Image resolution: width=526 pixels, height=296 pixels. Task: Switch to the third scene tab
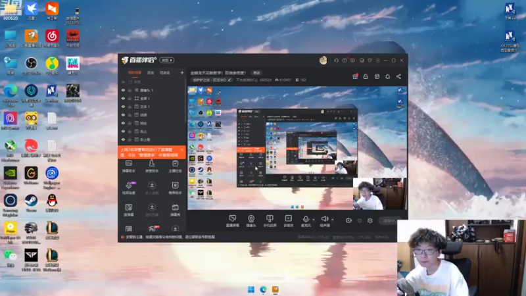coord(165,72)
